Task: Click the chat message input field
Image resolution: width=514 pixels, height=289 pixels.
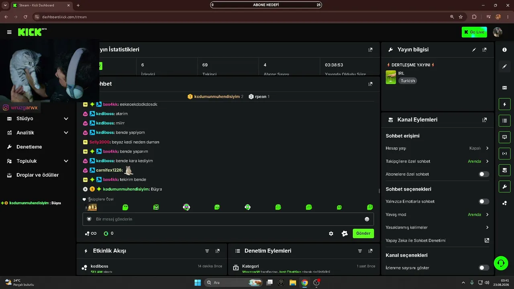Action: click(x=228, y=219)
